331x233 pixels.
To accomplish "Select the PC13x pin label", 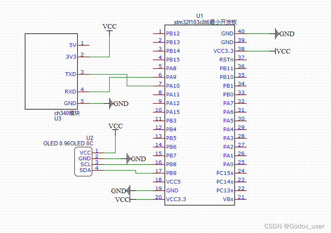I will (x=225, y=191).
